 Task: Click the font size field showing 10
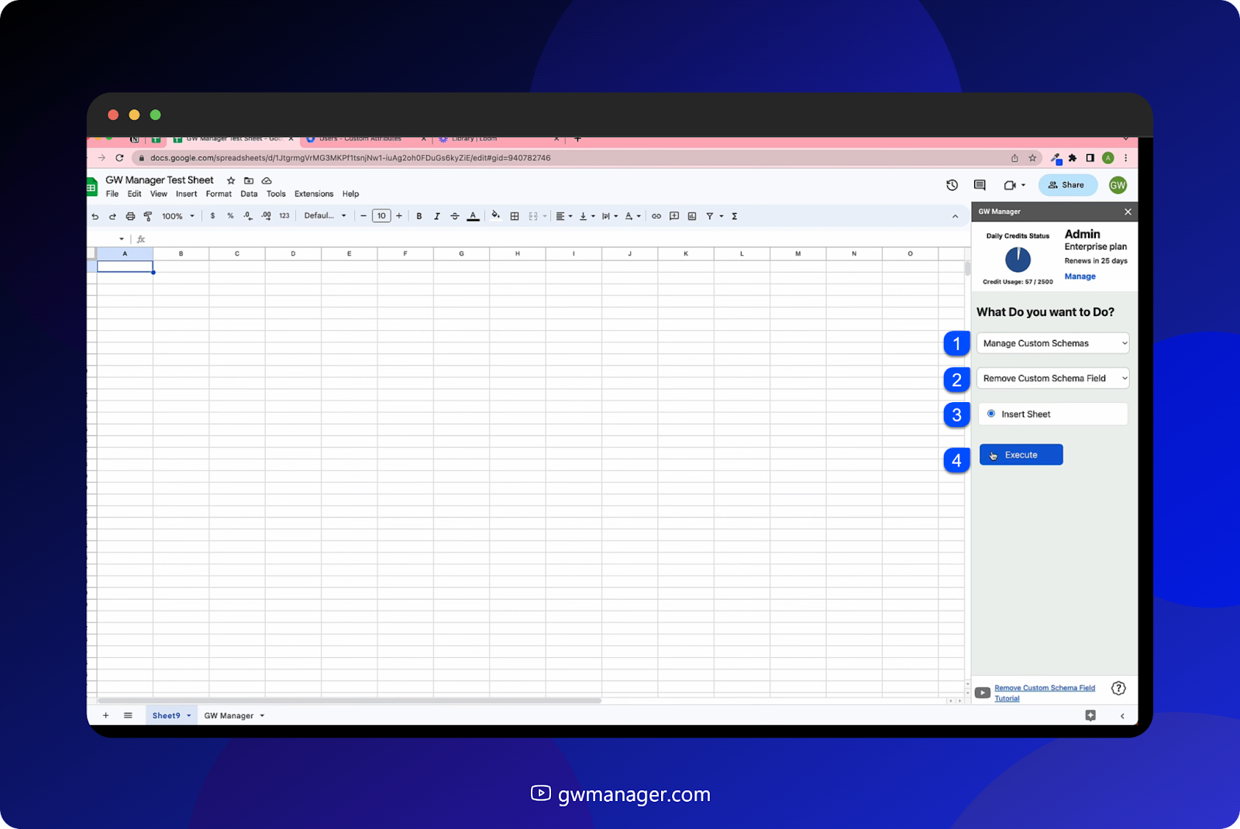(381, 216)
